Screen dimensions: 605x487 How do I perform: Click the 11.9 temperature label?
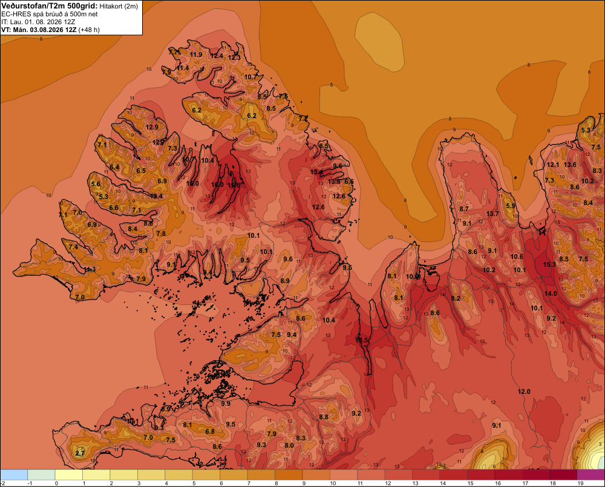pos(196,54)
